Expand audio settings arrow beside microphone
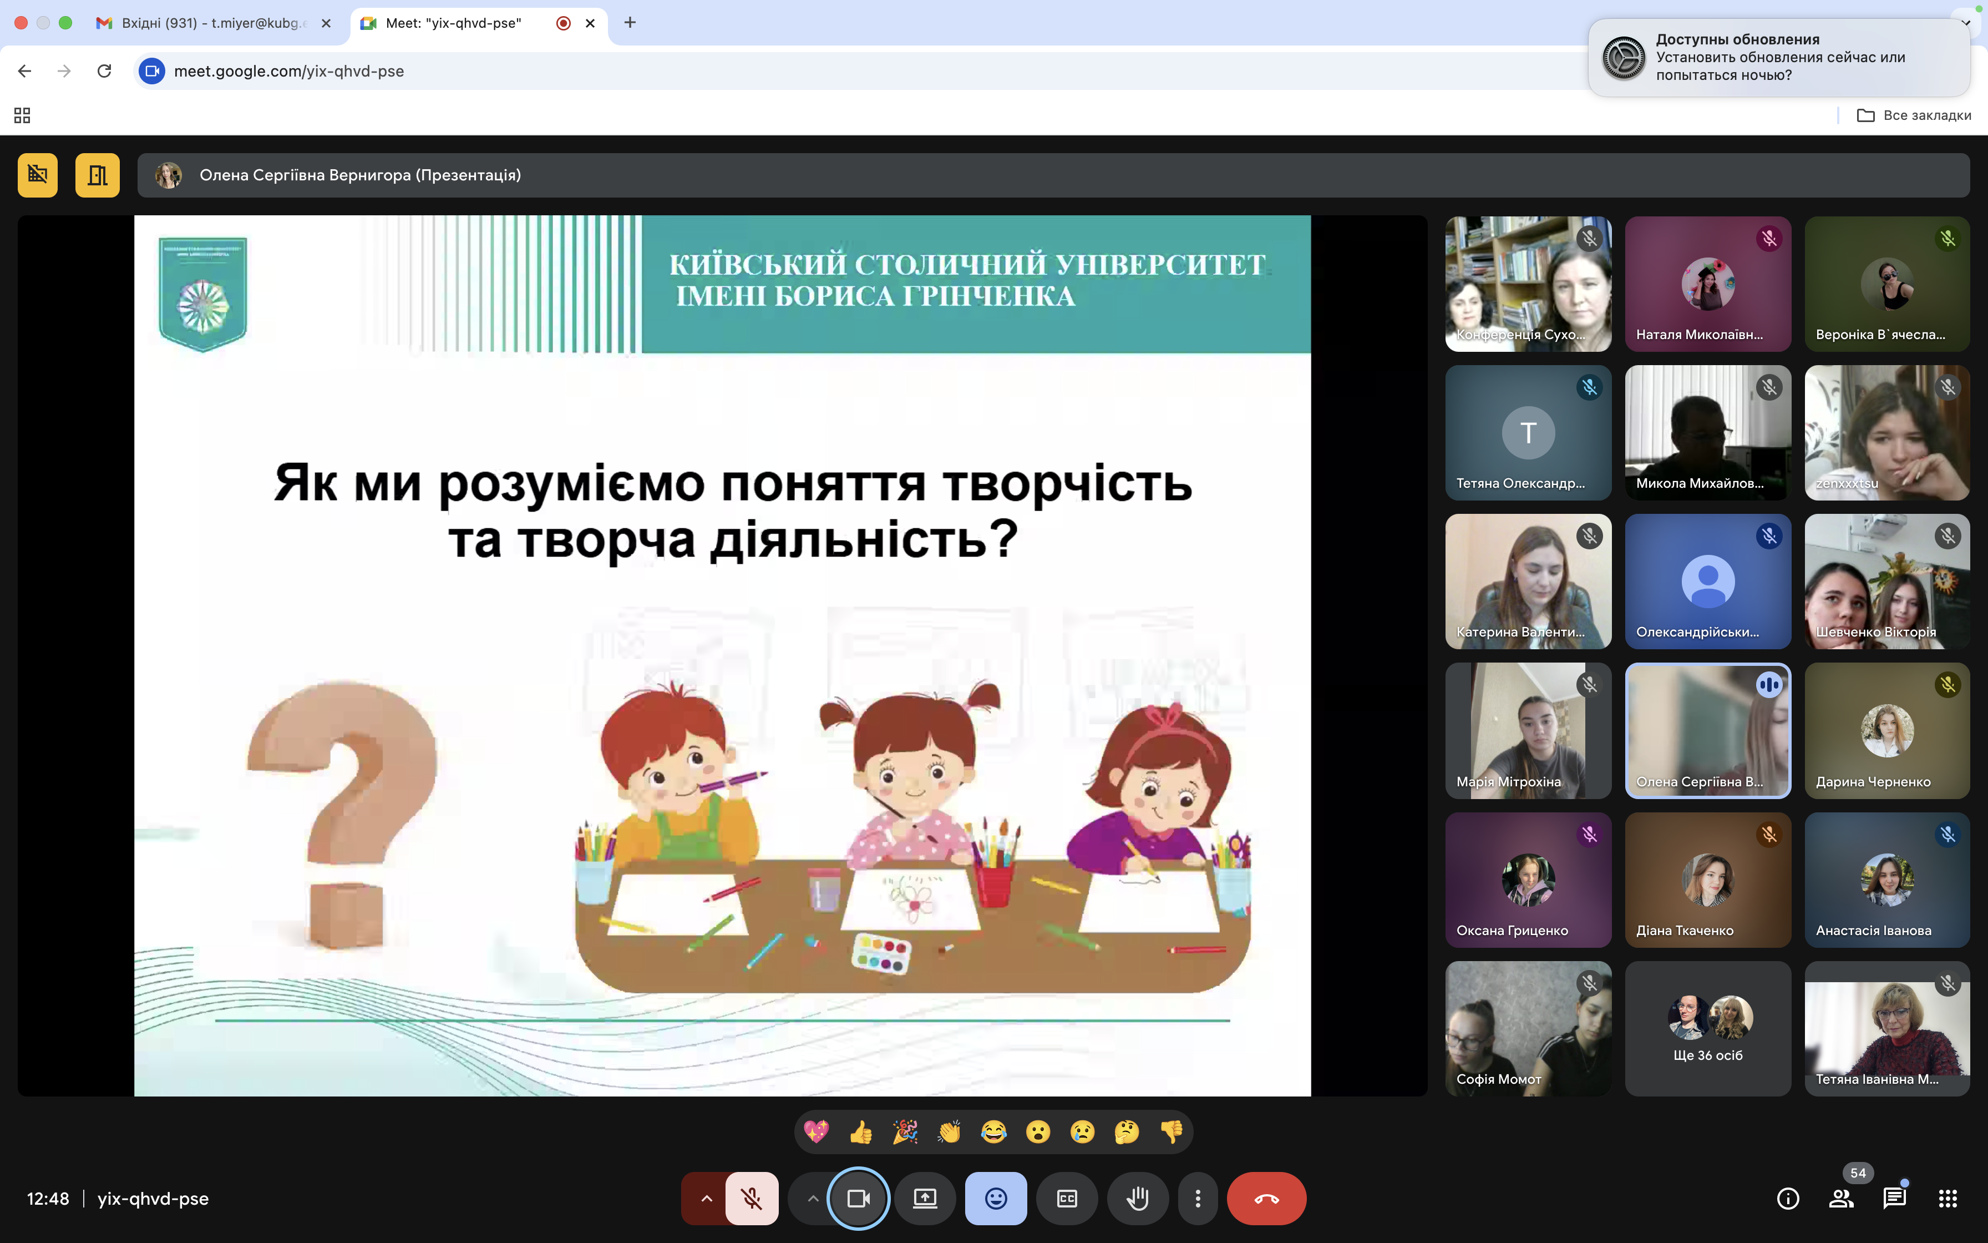This screenshot has height=1243, width=1988. [x=707, y=1199]
